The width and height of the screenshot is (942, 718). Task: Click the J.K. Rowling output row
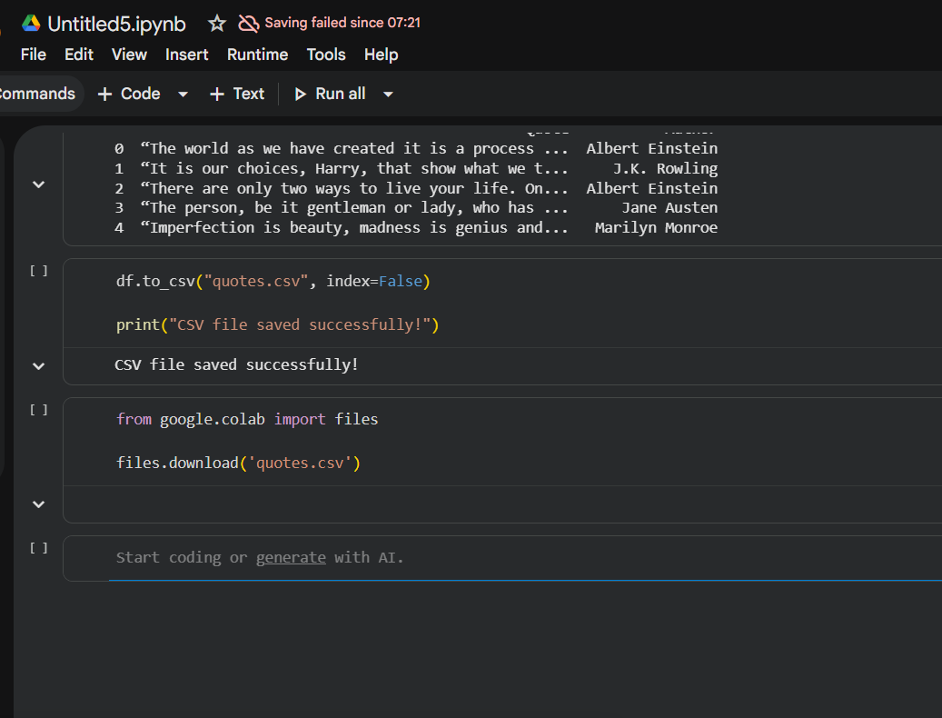coord(416,168)
